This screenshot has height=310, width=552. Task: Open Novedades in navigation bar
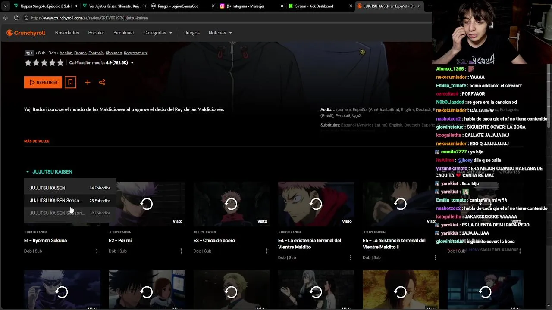tap(67, 33)
